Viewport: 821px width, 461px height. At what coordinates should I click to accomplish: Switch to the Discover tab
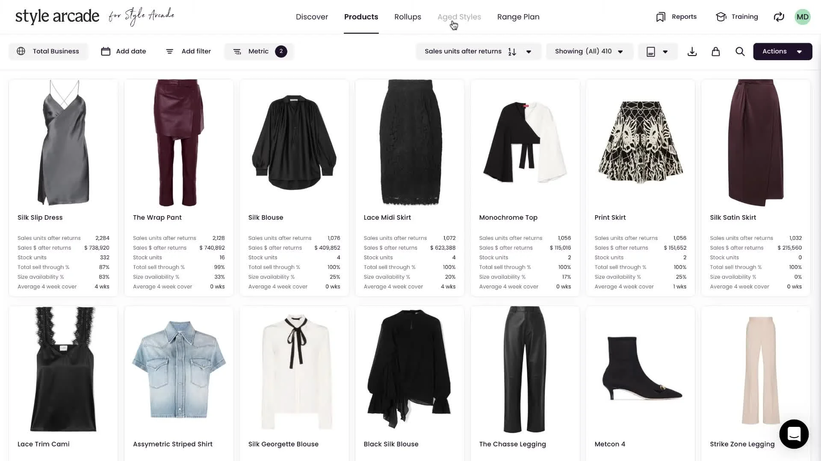[312, 17]
